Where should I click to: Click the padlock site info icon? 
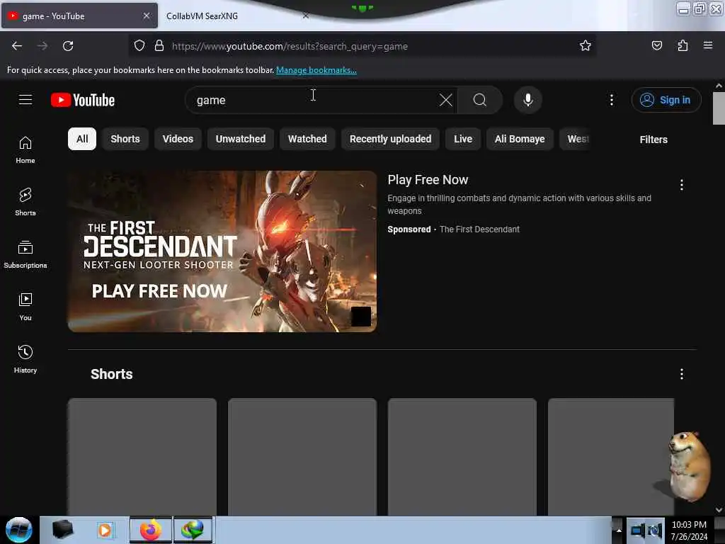(159, 46)
